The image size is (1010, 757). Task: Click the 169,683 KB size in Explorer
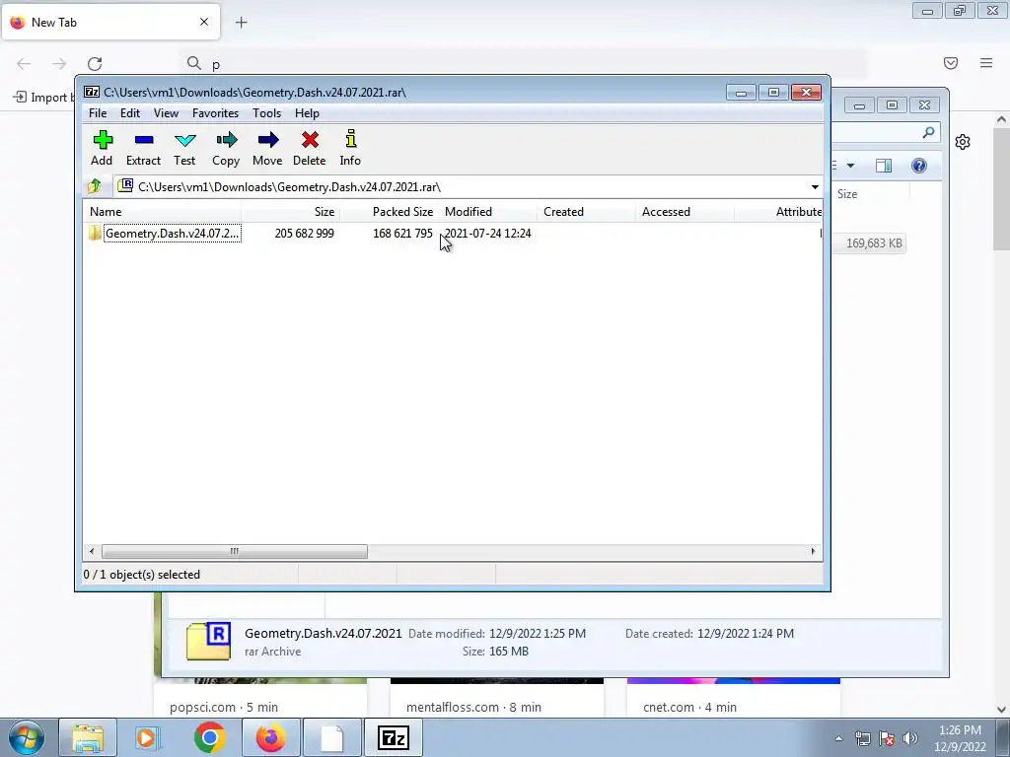tap(874, 243)
